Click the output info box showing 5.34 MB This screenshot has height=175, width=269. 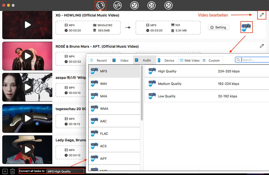point(168,27)
